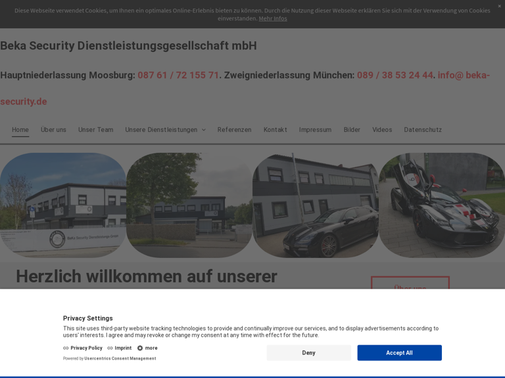Go to Unser Team page

coord(95,130)
